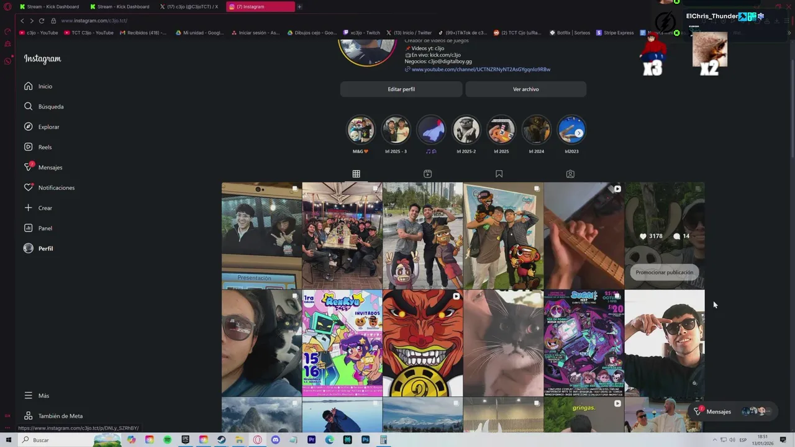Open the restaurant group dinner post

(342, 236)
